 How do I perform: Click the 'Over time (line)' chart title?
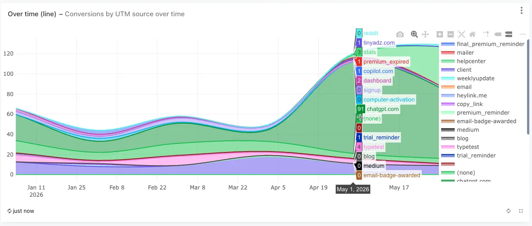pyautogui.click(x=32, y=14)
